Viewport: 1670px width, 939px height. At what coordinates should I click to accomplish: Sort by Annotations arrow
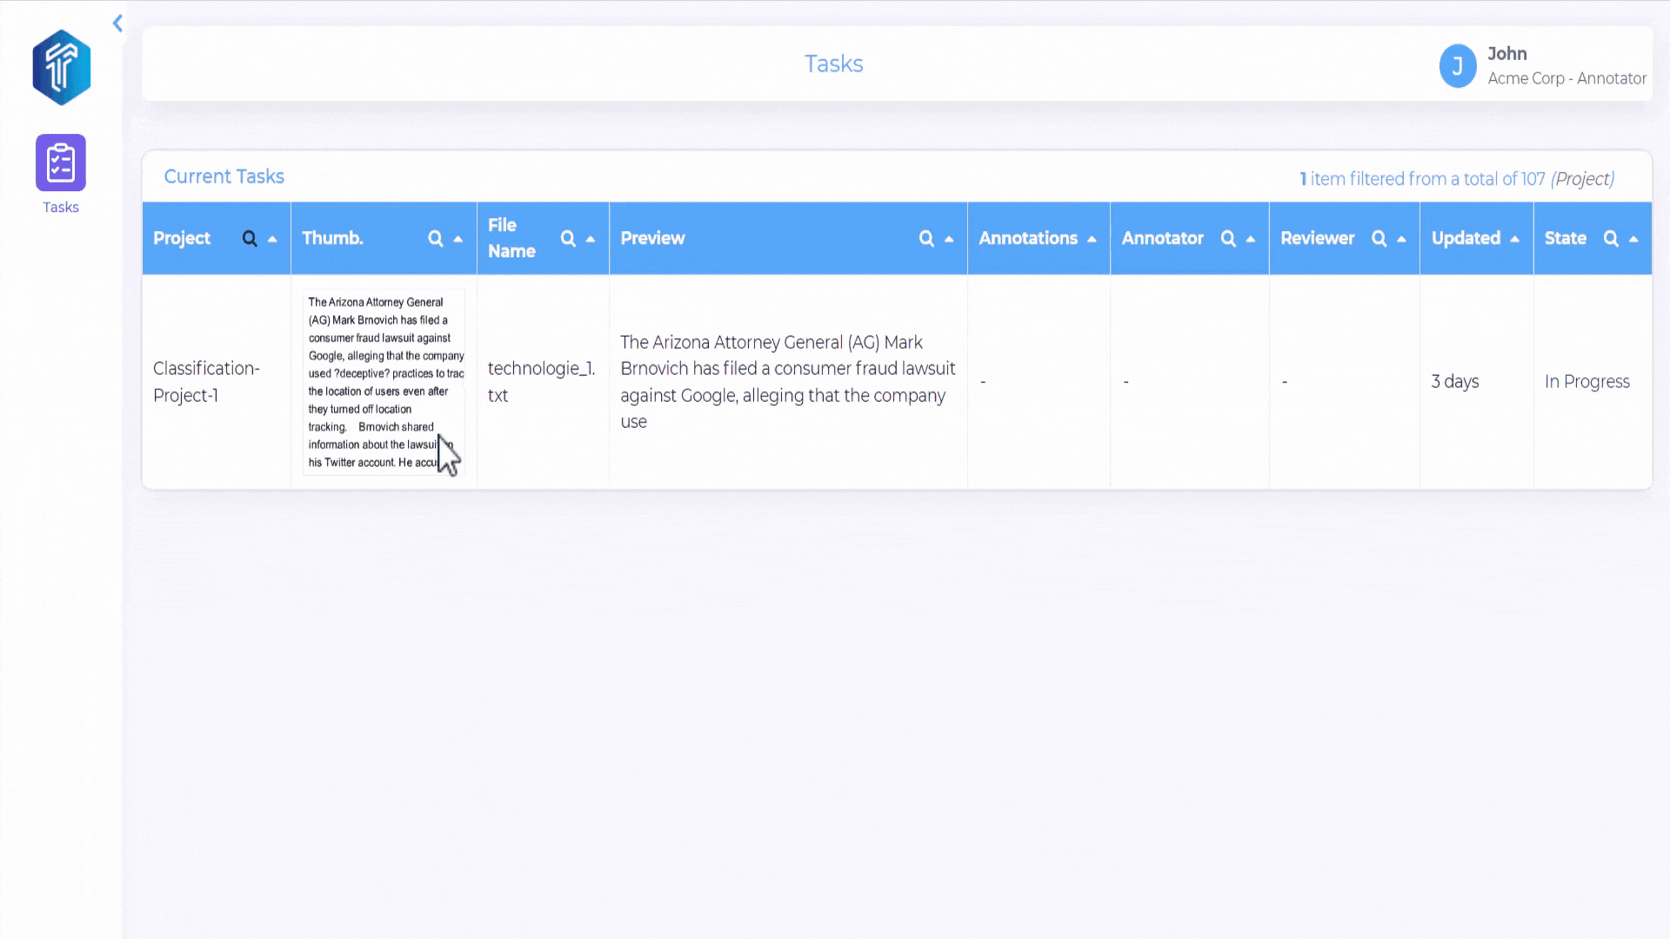coord(1092,239)
